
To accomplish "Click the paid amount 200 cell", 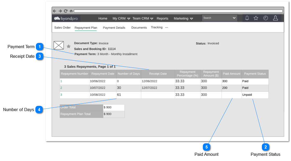I will [x=232, y=88].
